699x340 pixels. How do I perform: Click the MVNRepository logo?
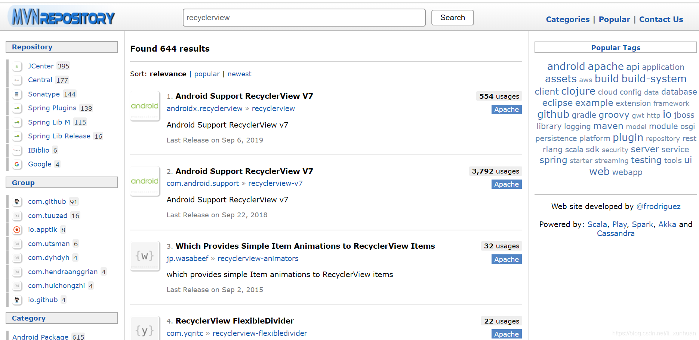tap(63, 17)
